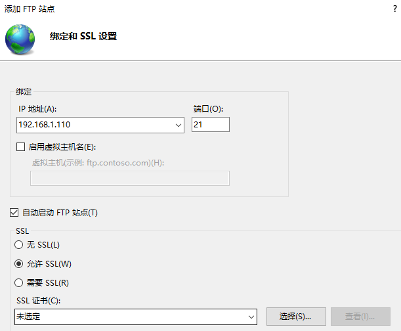Click the globe wizard icon

tap(20, 39)
